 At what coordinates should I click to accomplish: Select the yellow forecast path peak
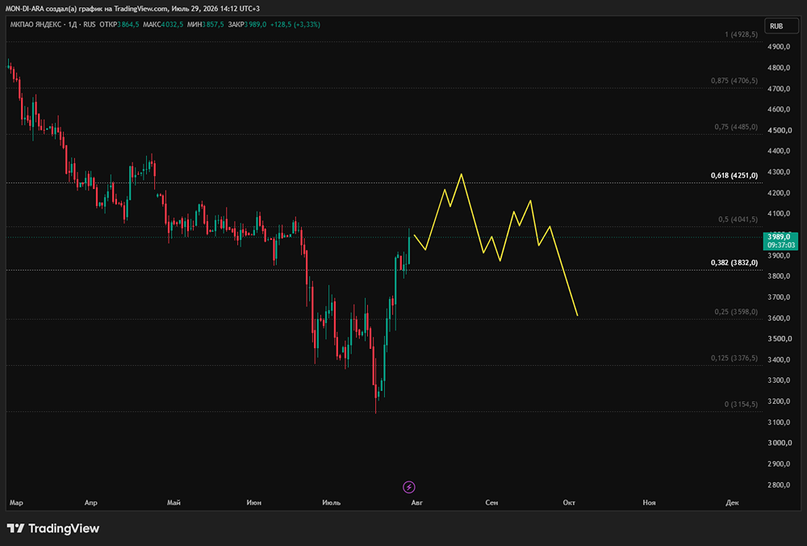click(x=461, y=174)
